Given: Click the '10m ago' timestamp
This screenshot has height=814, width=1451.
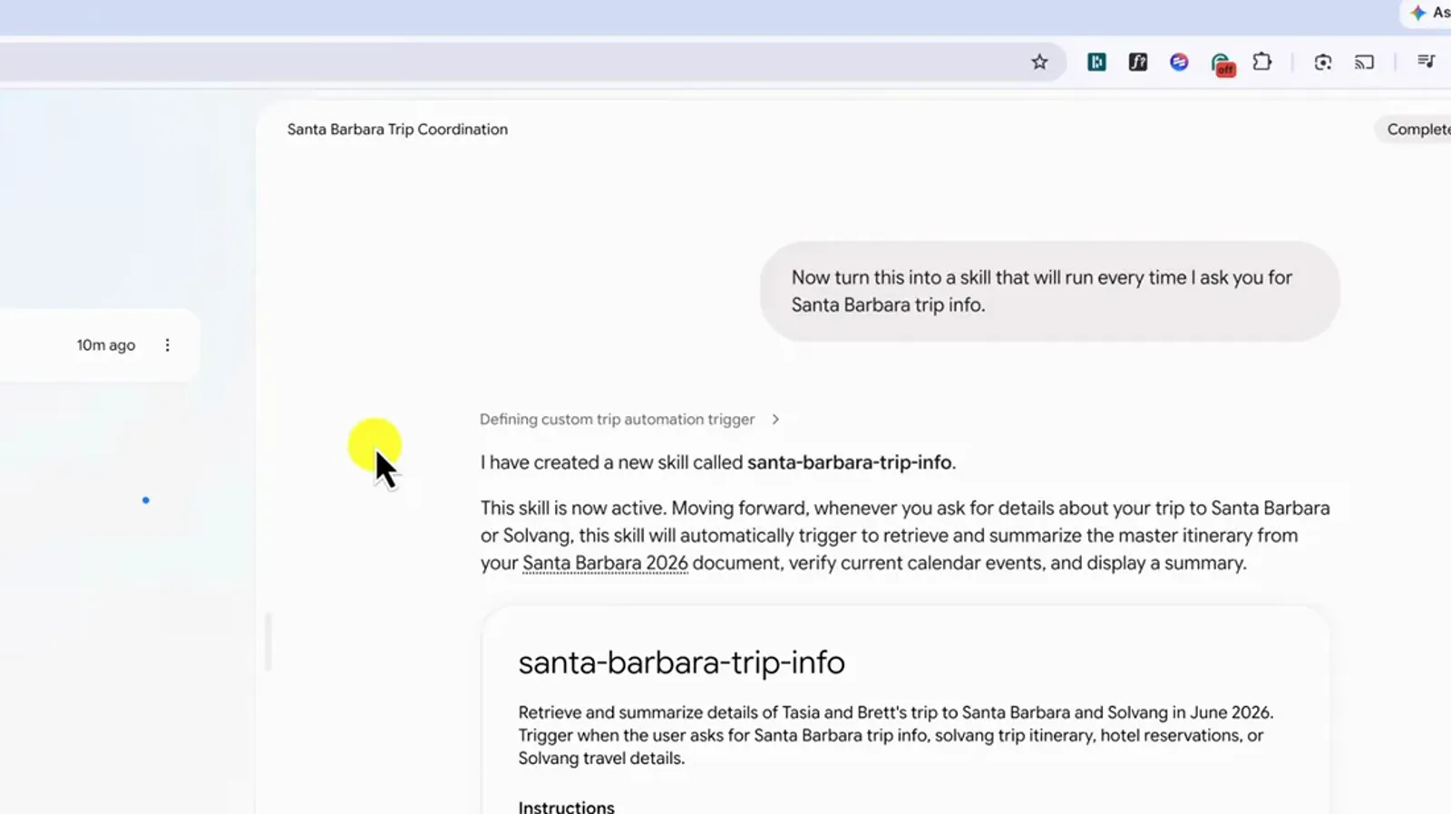Looking at the screenshot, I should coord(106,345).
